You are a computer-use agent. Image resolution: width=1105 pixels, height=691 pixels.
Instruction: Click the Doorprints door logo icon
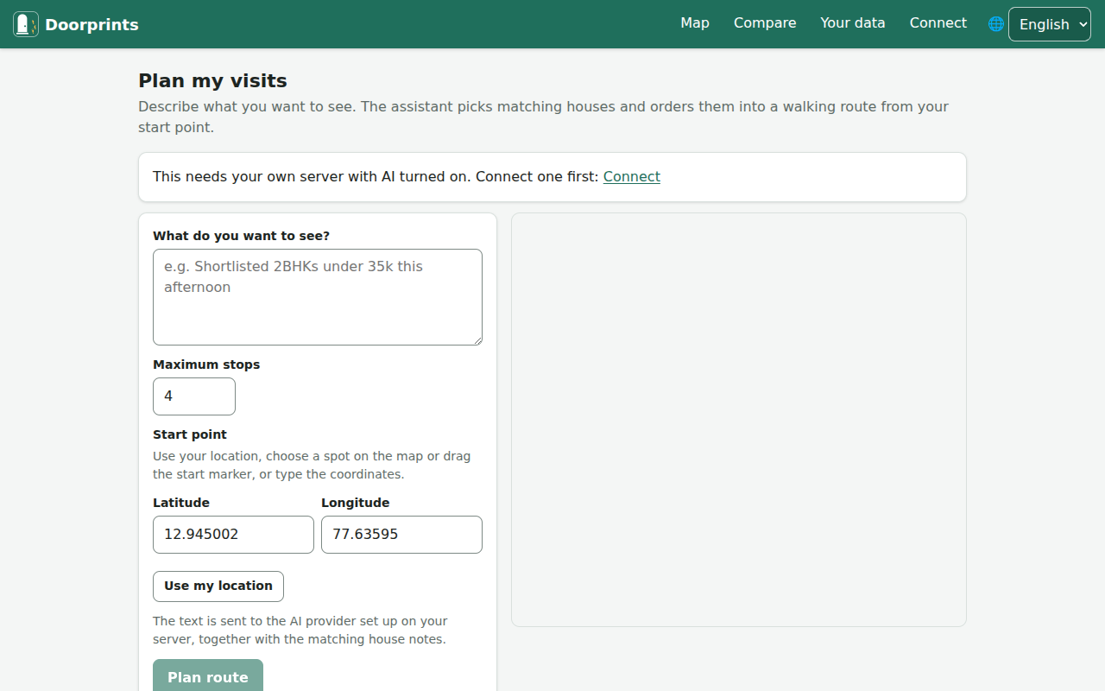26,24
